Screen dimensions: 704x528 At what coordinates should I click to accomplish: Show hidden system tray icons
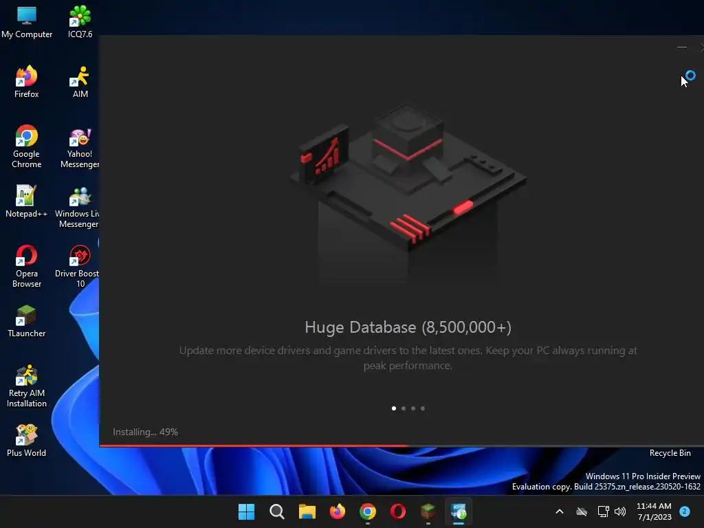pyautogui.click(x=560, y=511)
